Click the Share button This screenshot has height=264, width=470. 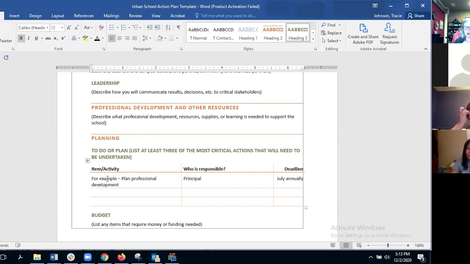pos(416,16)
